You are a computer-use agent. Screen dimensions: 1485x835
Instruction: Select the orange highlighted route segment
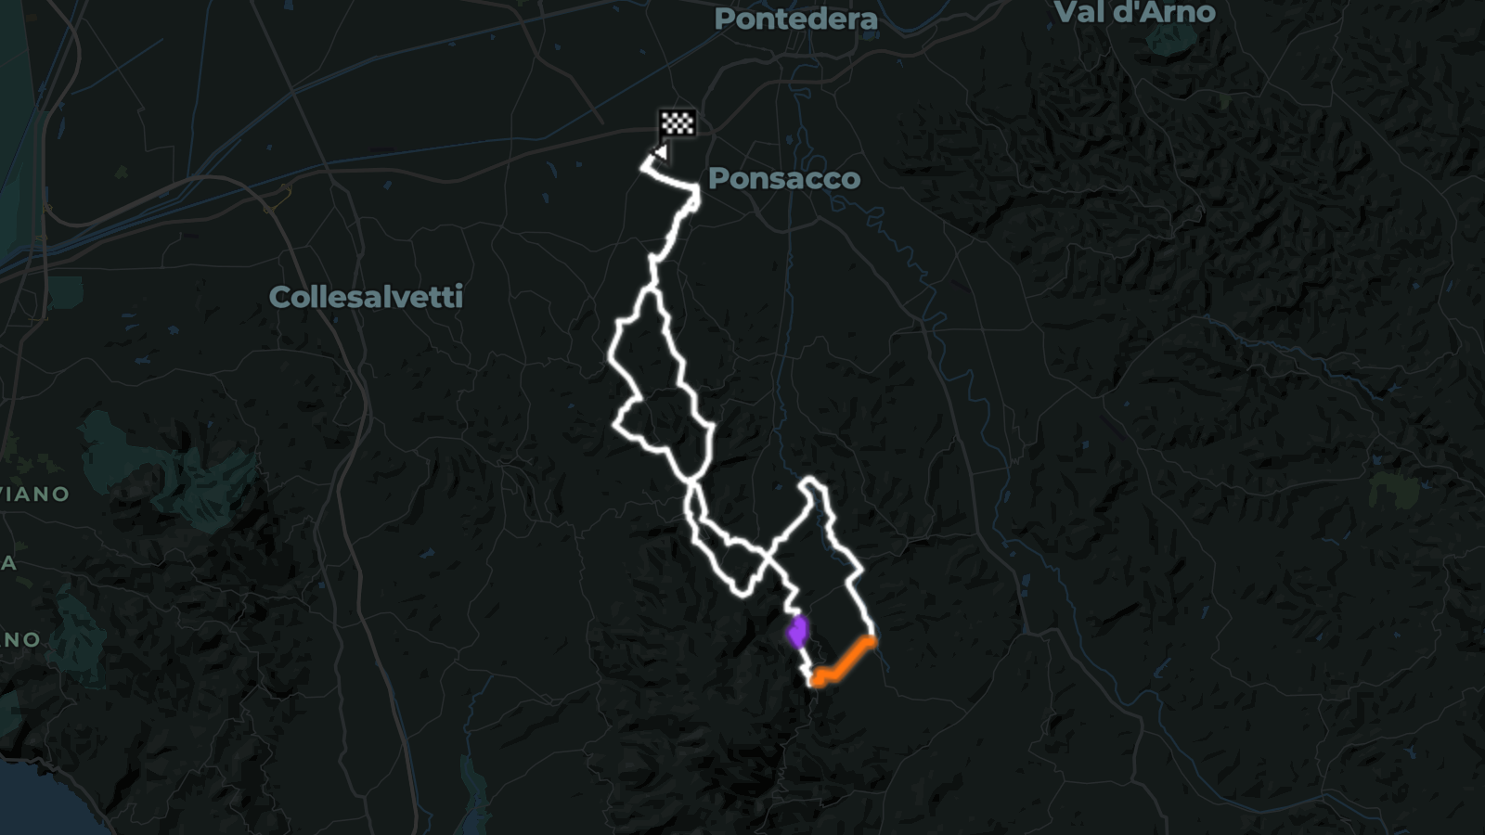(x=843, y=662)
